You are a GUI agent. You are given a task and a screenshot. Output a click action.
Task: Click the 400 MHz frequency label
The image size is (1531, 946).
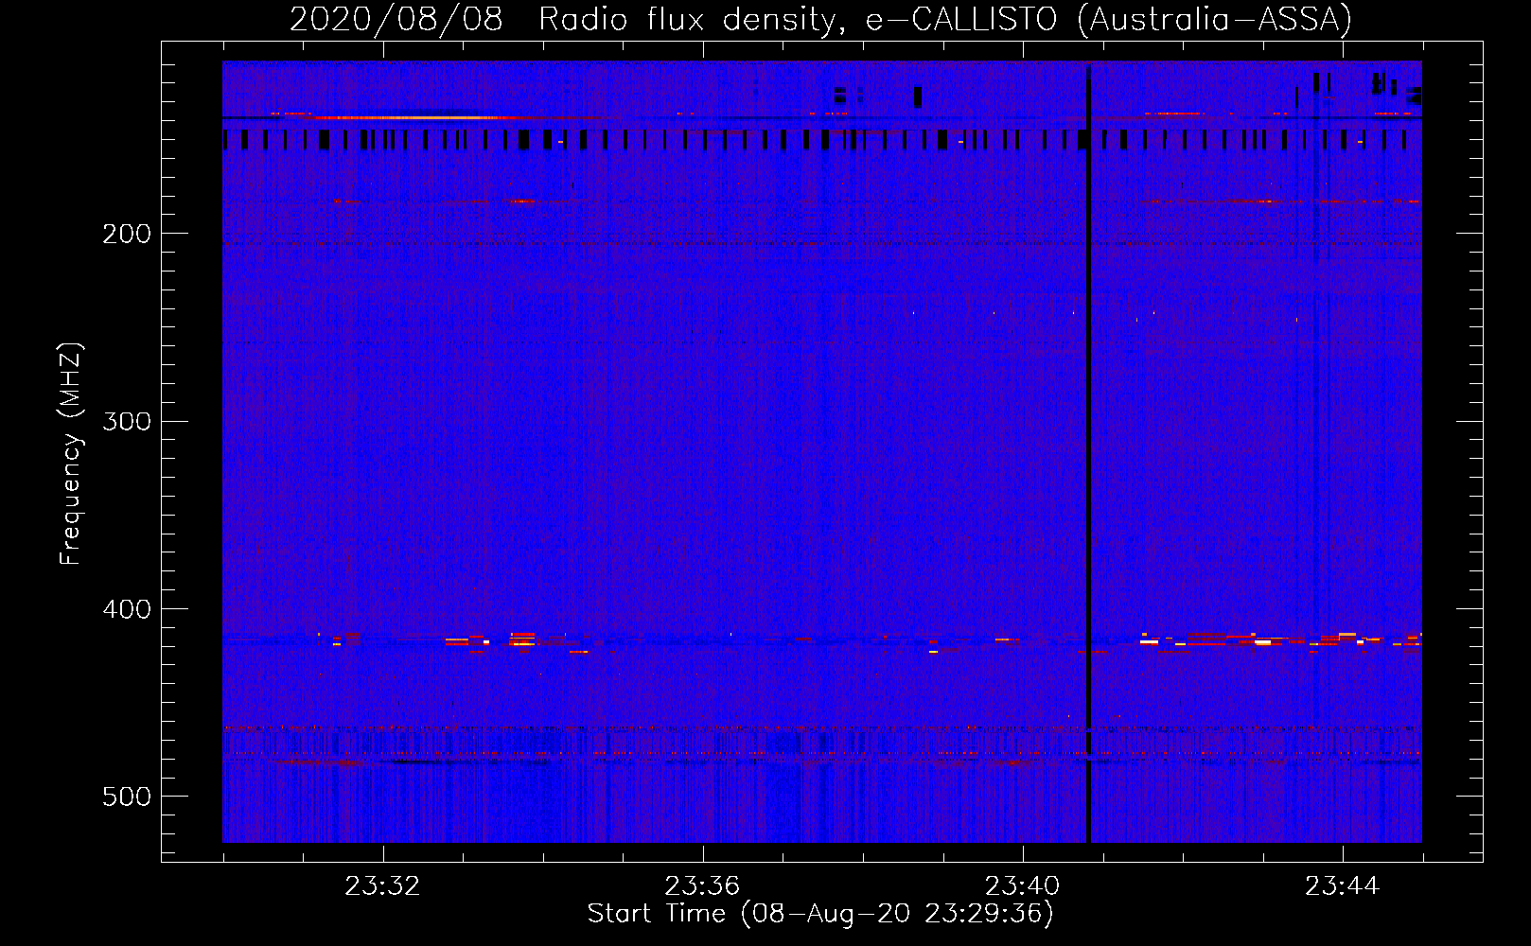click(127, 609)
